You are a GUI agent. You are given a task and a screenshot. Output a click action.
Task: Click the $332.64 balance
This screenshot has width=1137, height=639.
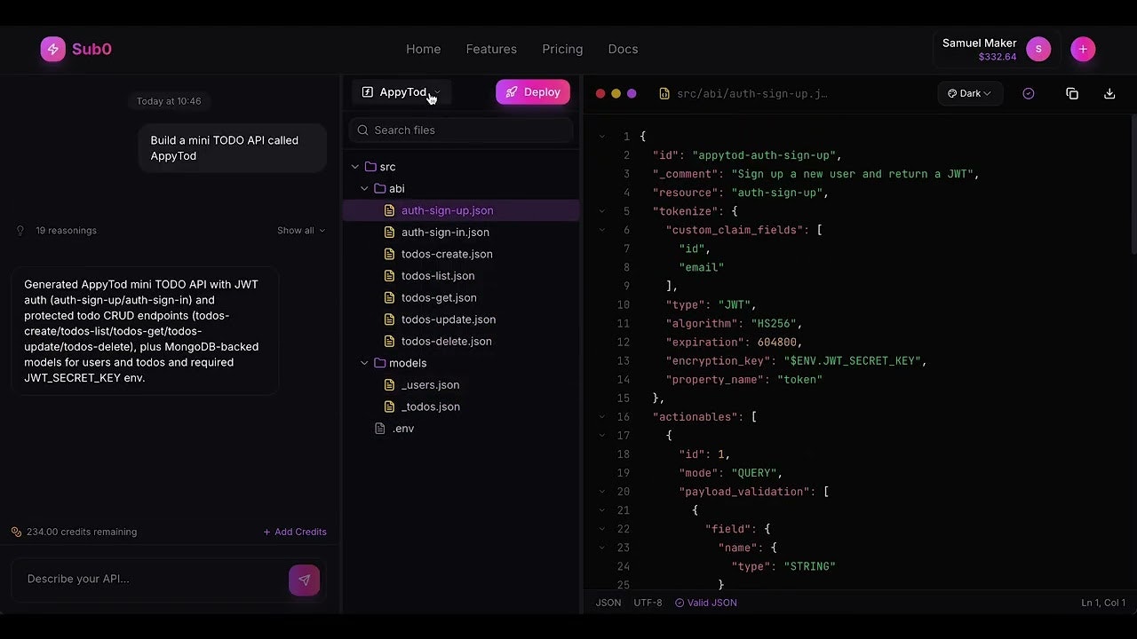point(998,57)
